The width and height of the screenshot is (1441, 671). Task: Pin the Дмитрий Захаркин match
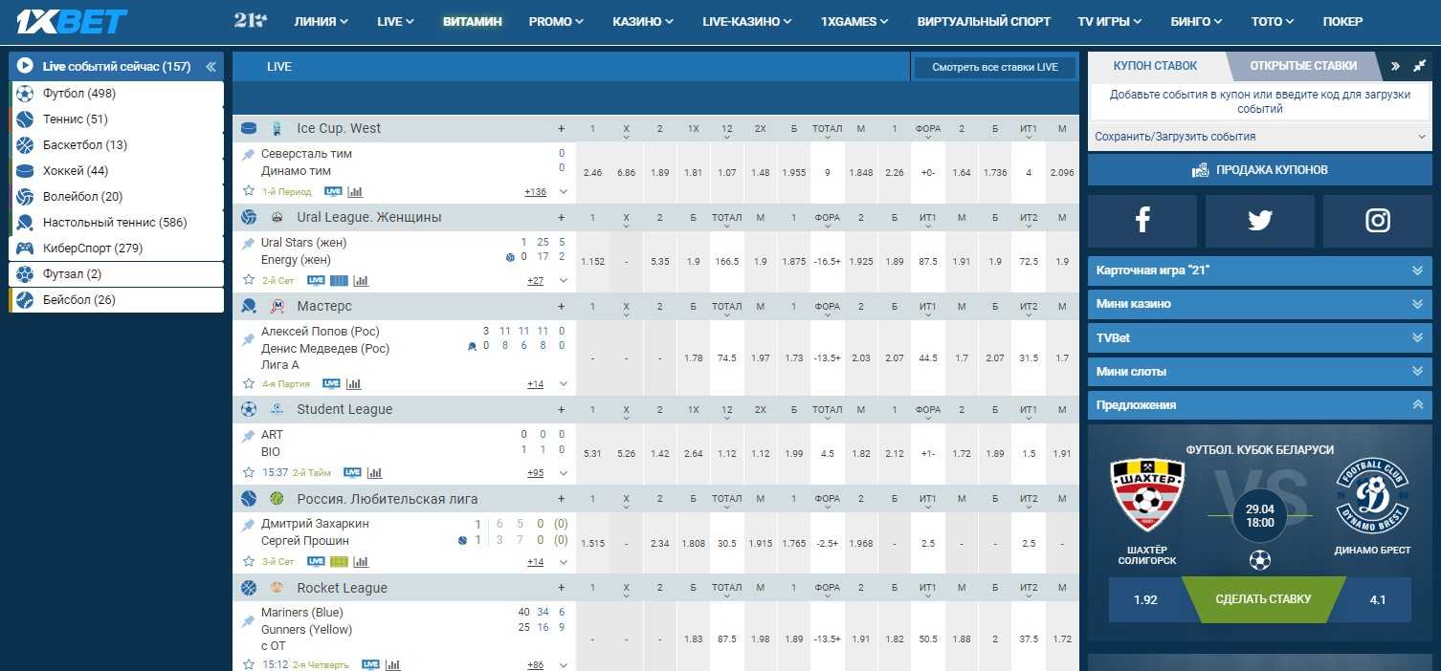(249, 525)
